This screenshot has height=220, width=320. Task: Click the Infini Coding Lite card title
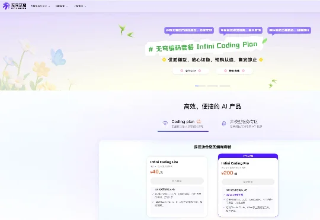[x=164, y=162]
